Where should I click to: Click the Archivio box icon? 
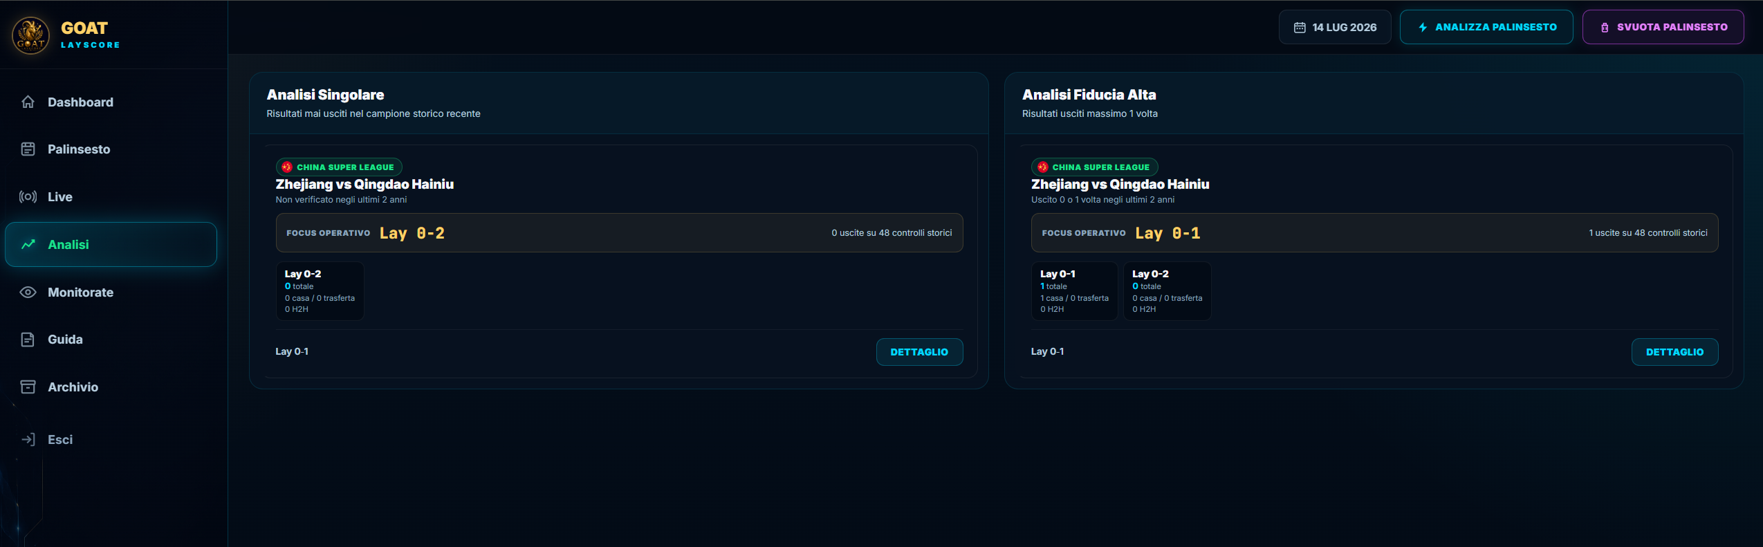[28, 387]
